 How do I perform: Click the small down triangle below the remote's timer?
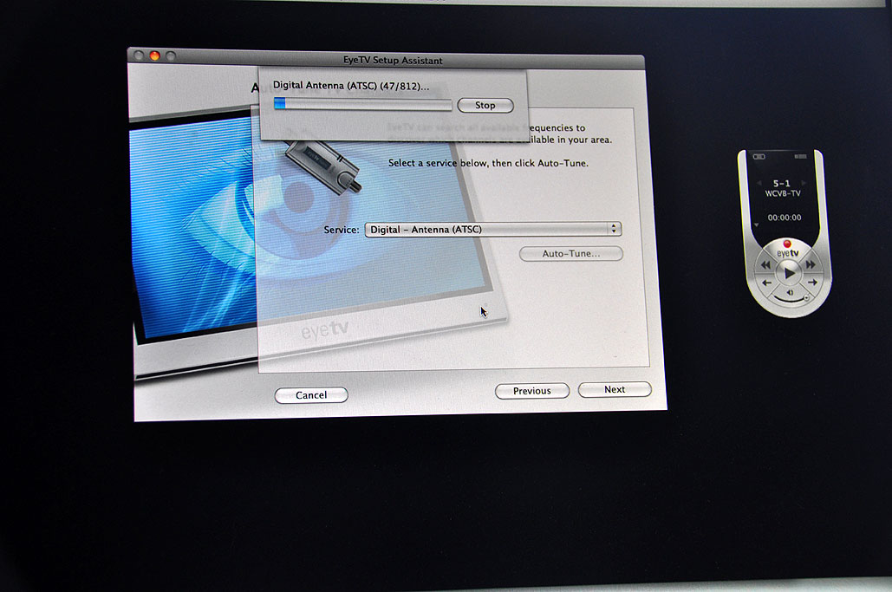(757, 225)
